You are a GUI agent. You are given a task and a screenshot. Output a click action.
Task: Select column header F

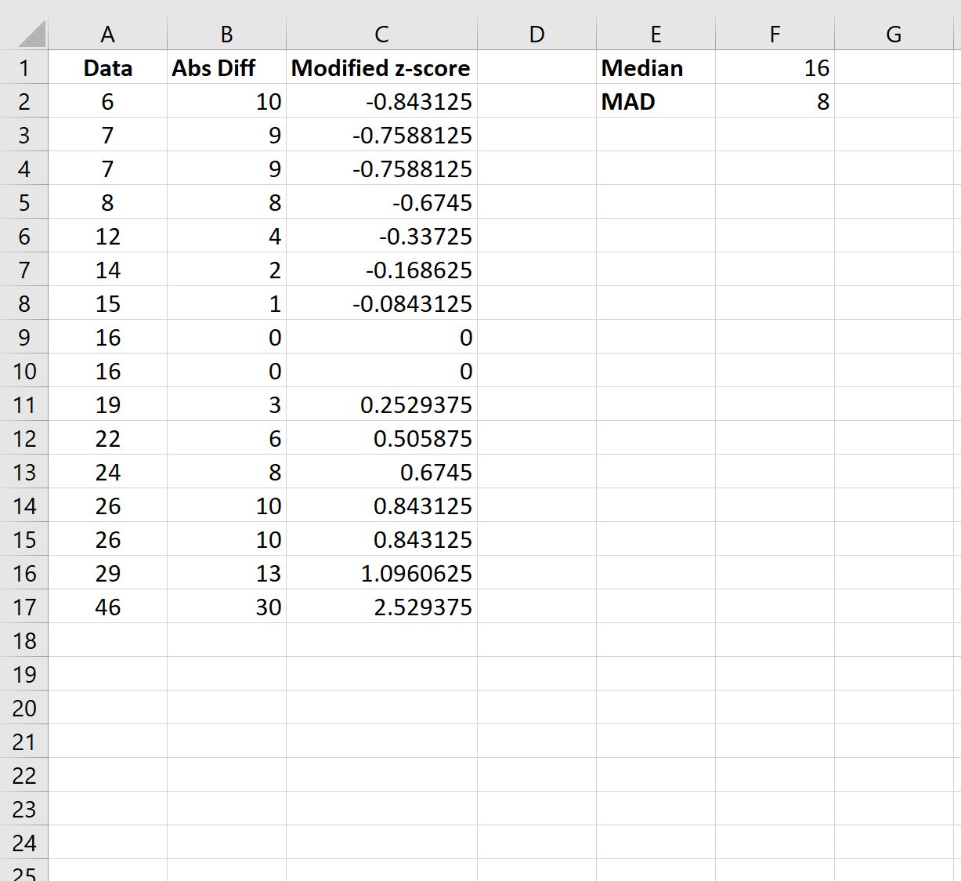point(775,34)
